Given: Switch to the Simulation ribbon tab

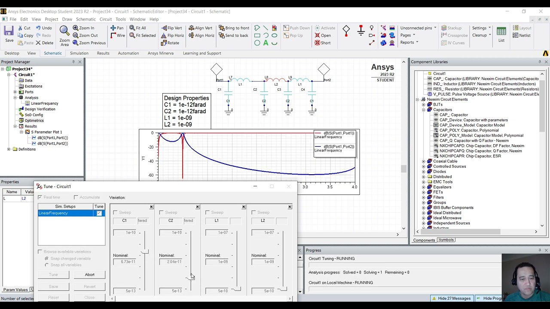Looking at the screenshot, I should [79, 53].
